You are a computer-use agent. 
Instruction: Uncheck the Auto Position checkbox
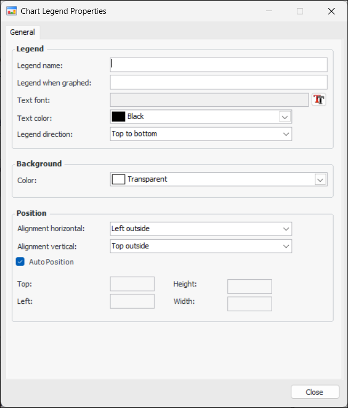coord(20,262)
